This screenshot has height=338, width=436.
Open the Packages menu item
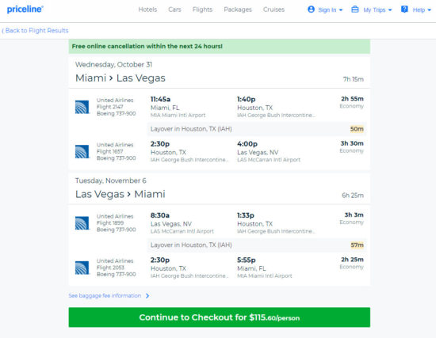click(238, 9)
